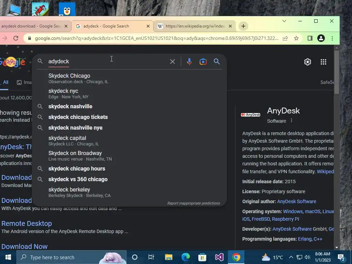
Task: Click the AnyDesk logo thumbnail
Action: coord(251,115)
